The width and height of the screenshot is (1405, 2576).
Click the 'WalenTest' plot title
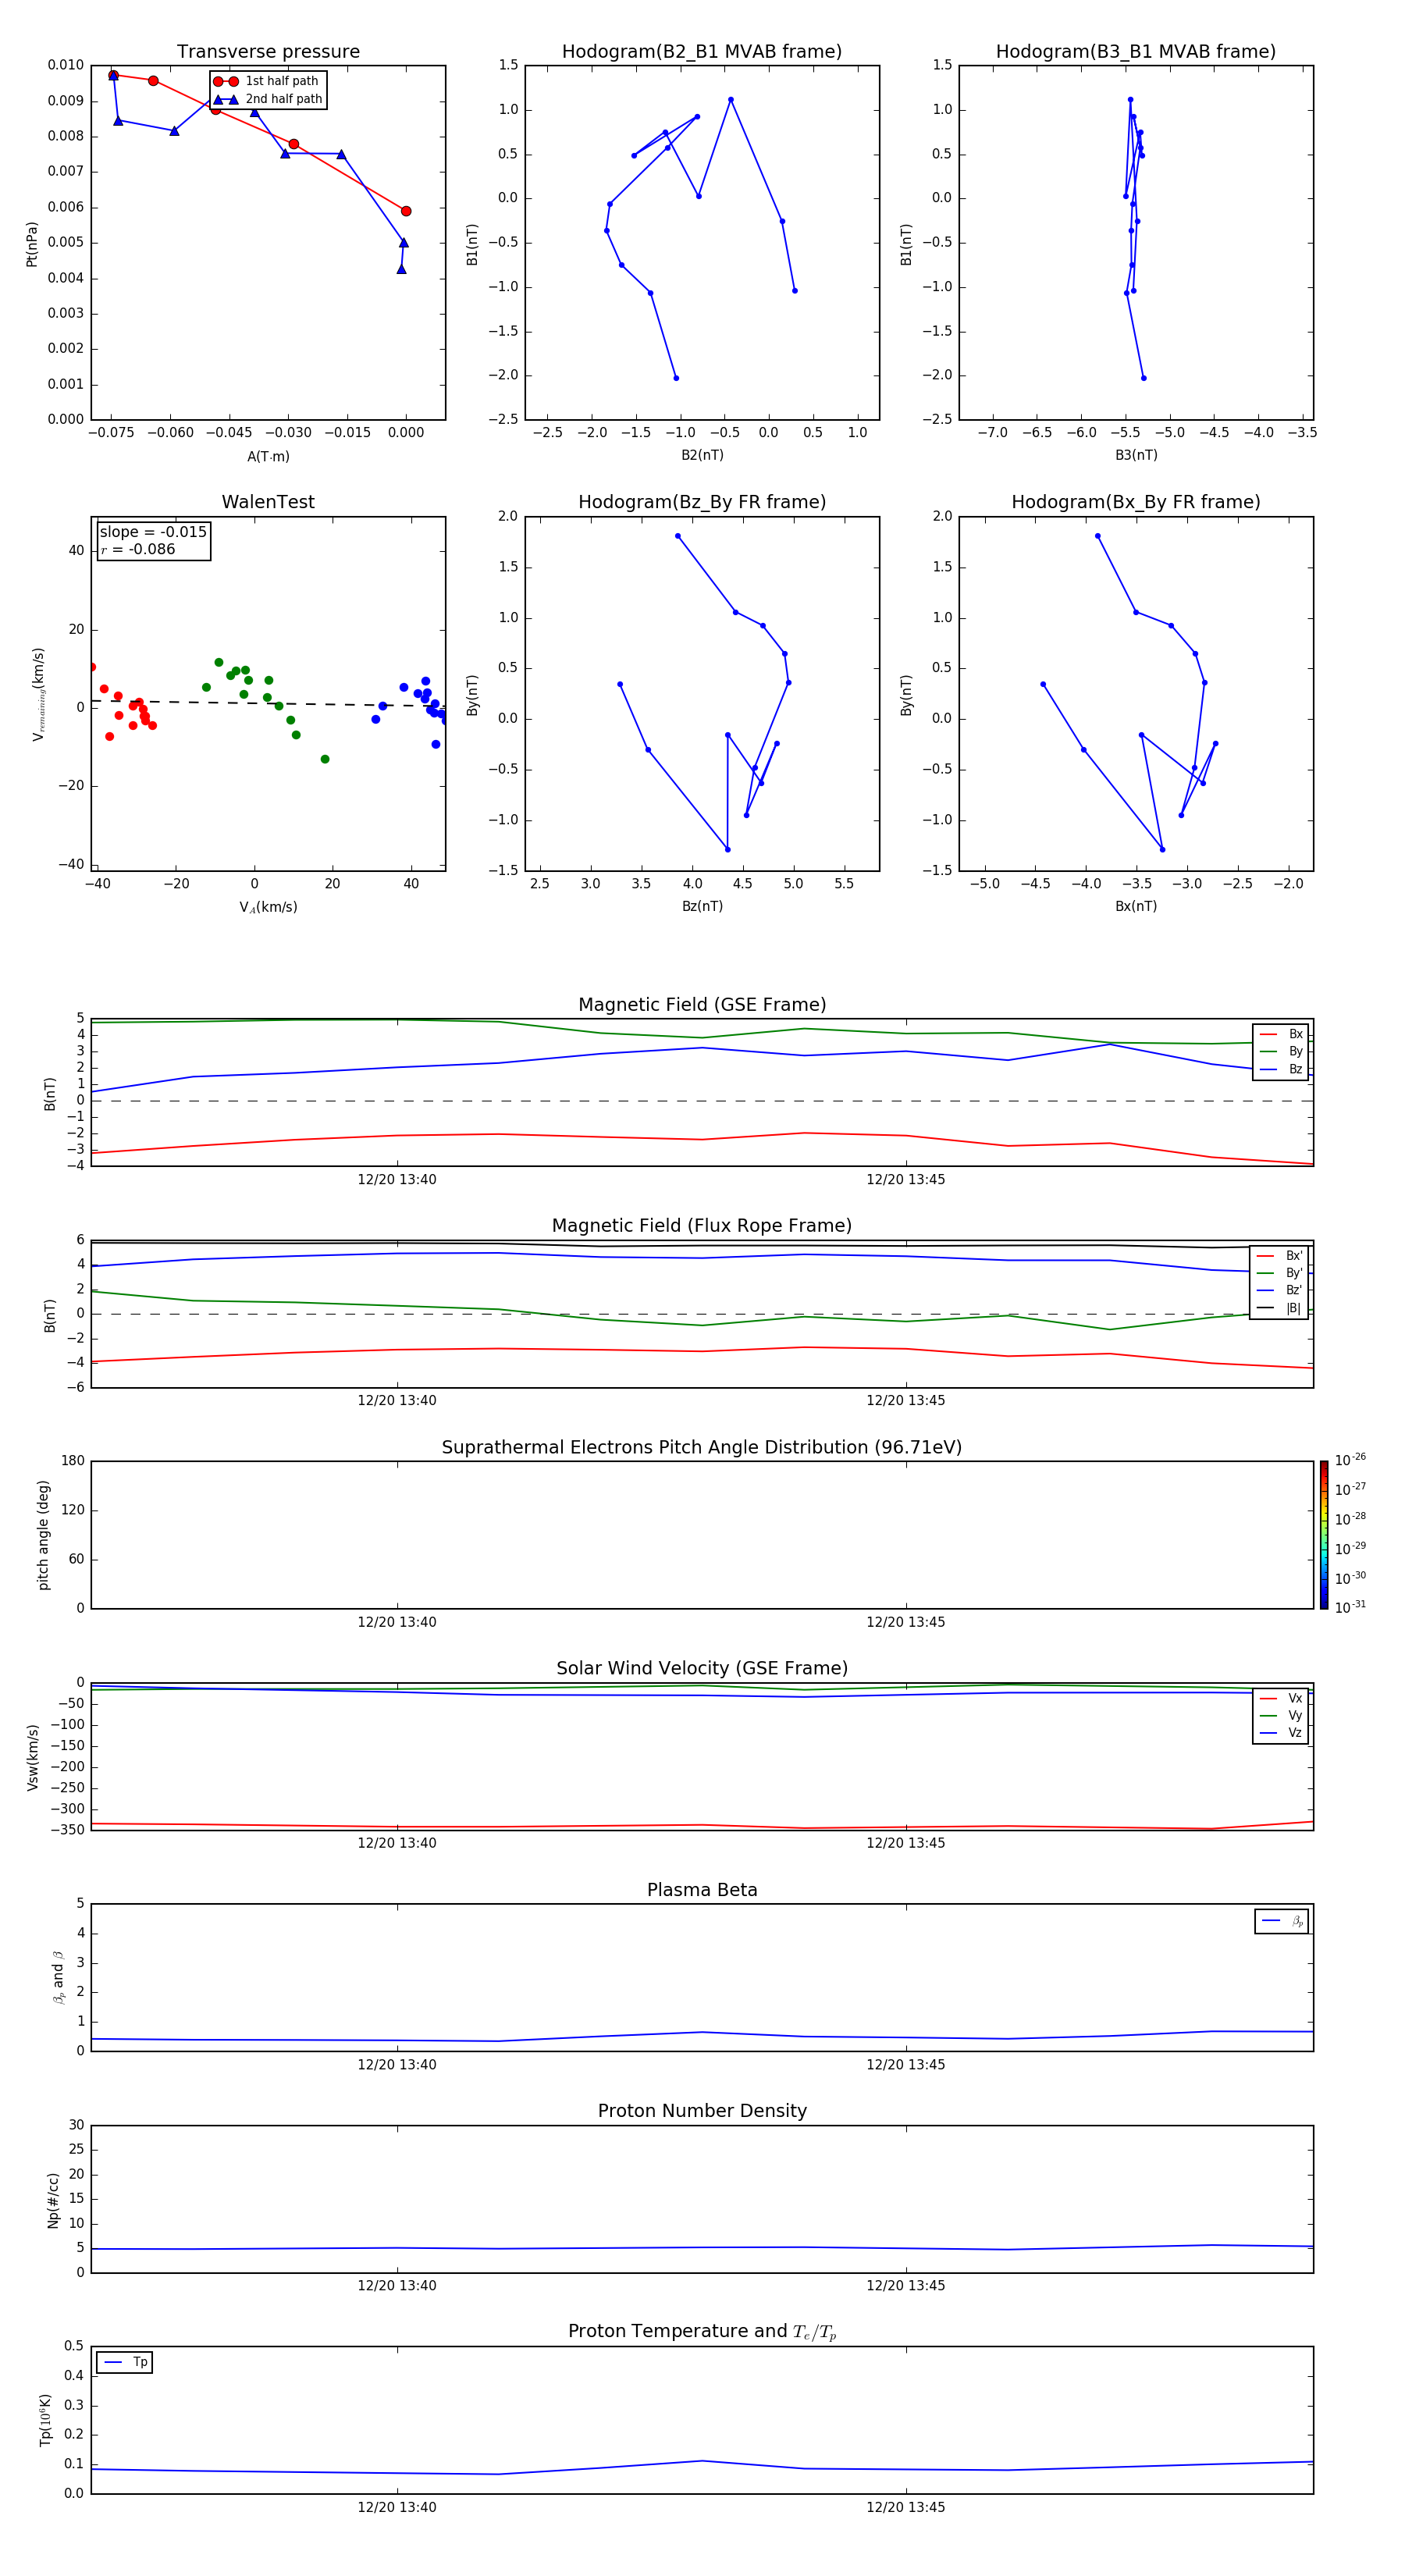[x=268, y=502]
